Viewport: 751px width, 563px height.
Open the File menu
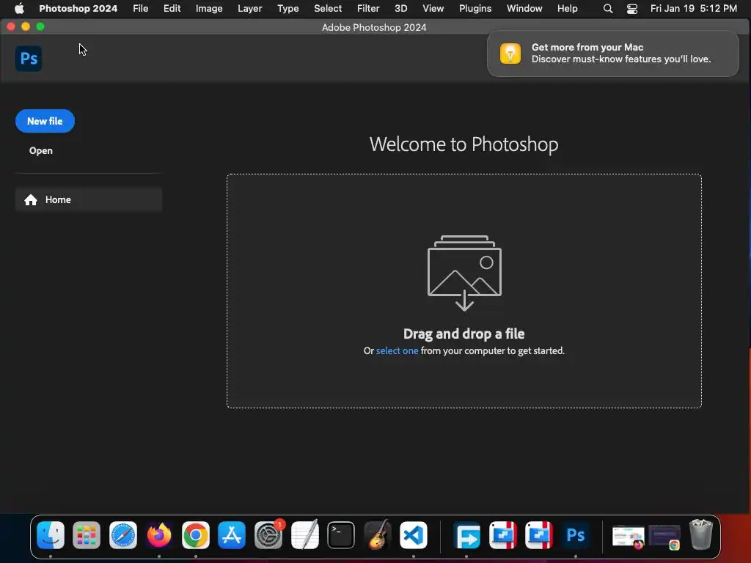140,9
